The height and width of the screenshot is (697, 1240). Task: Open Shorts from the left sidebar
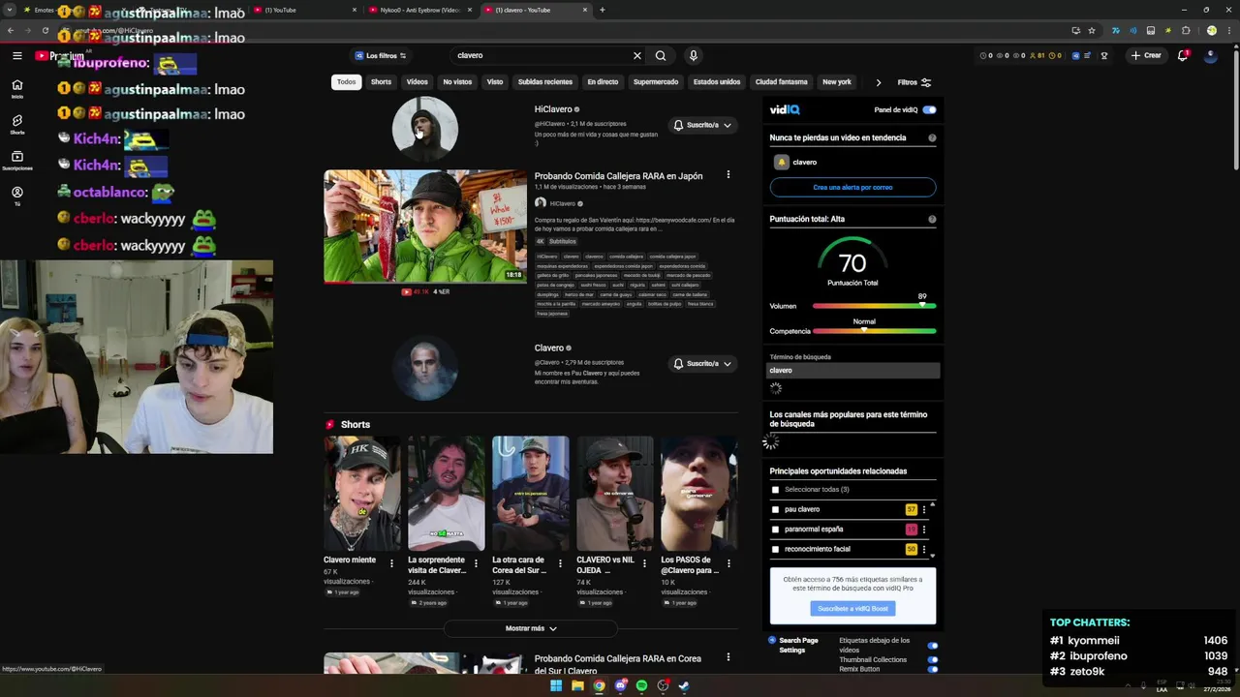(x=17, y=124)
